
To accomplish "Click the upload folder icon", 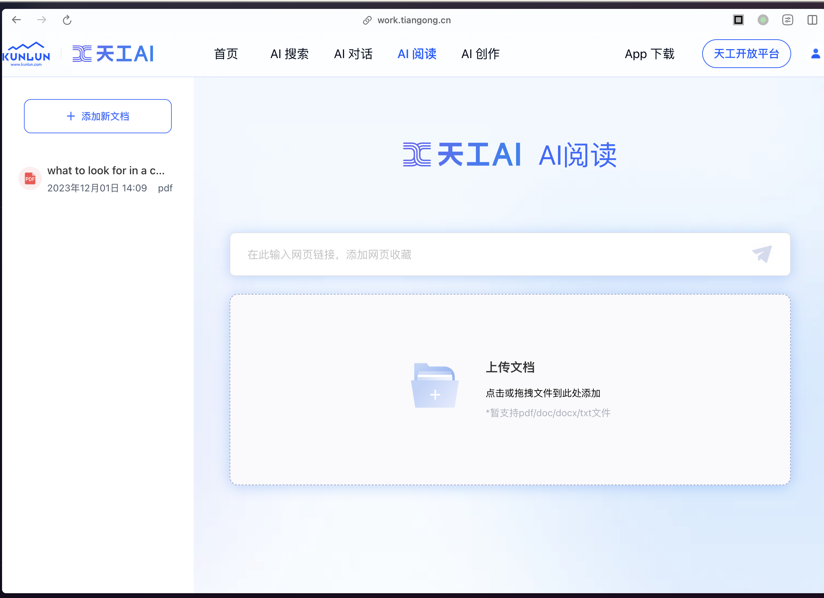I will click(x=435, y=386).
